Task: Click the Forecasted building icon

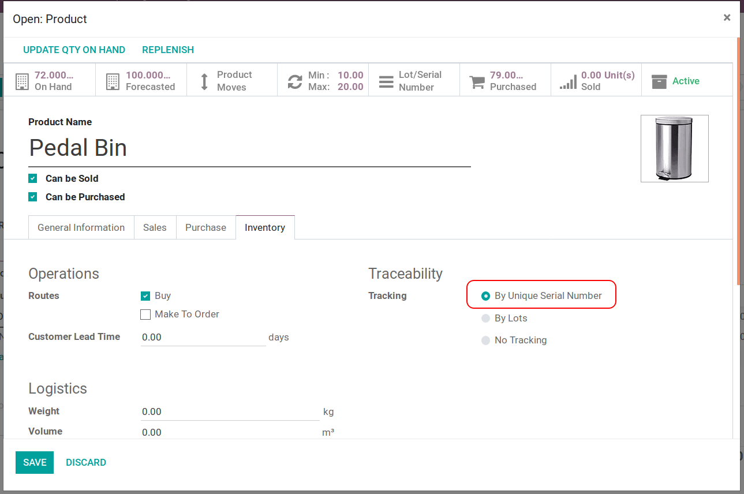Action: point(113,81)
